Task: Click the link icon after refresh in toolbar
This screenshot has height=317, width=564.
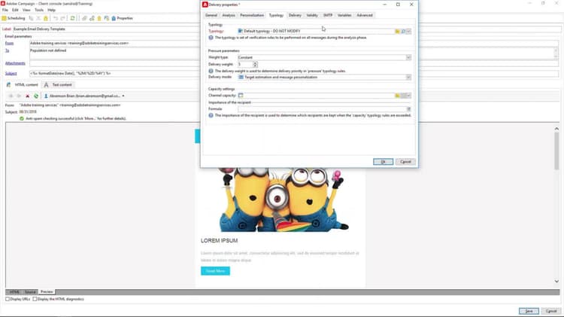Action: pyautogui.click(x=84, y=18)
